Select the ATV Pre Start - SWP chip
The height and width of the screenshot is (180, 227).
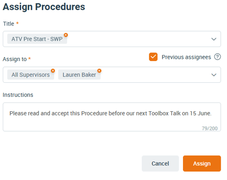pyautogui.click(x=37, y=39)
